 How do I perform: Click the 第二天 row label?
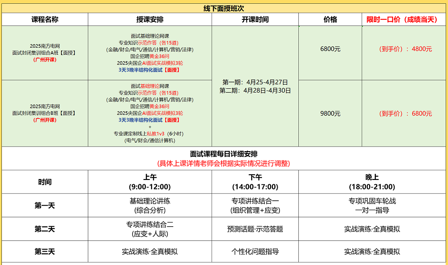click(x=45, y=229)
